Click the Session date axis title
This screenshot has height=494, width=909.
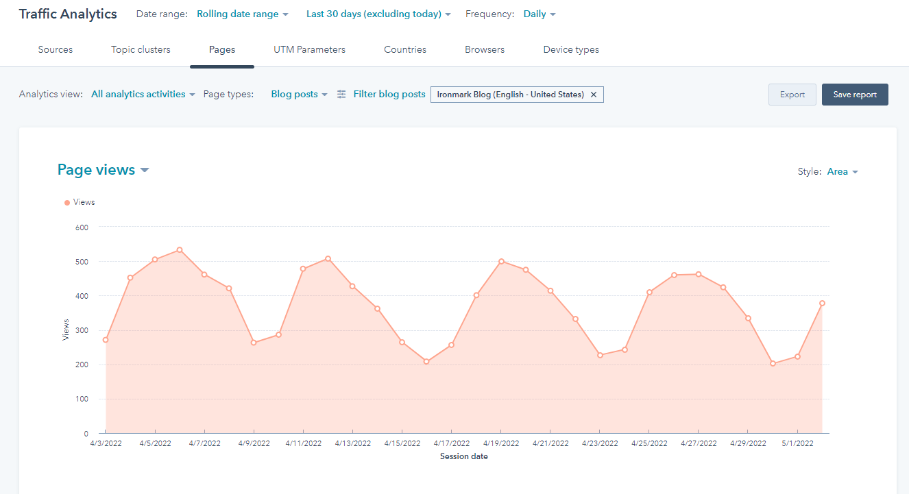(x=464, y=456)
